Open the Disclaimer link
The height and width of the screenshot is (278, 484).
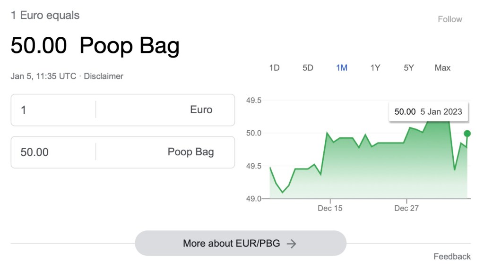[x=104, y=76]
